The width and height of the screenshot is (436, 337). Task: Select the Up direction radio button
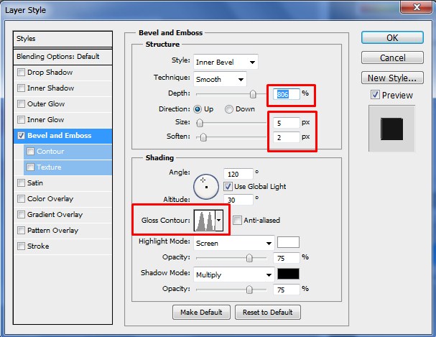click(198, 109)
